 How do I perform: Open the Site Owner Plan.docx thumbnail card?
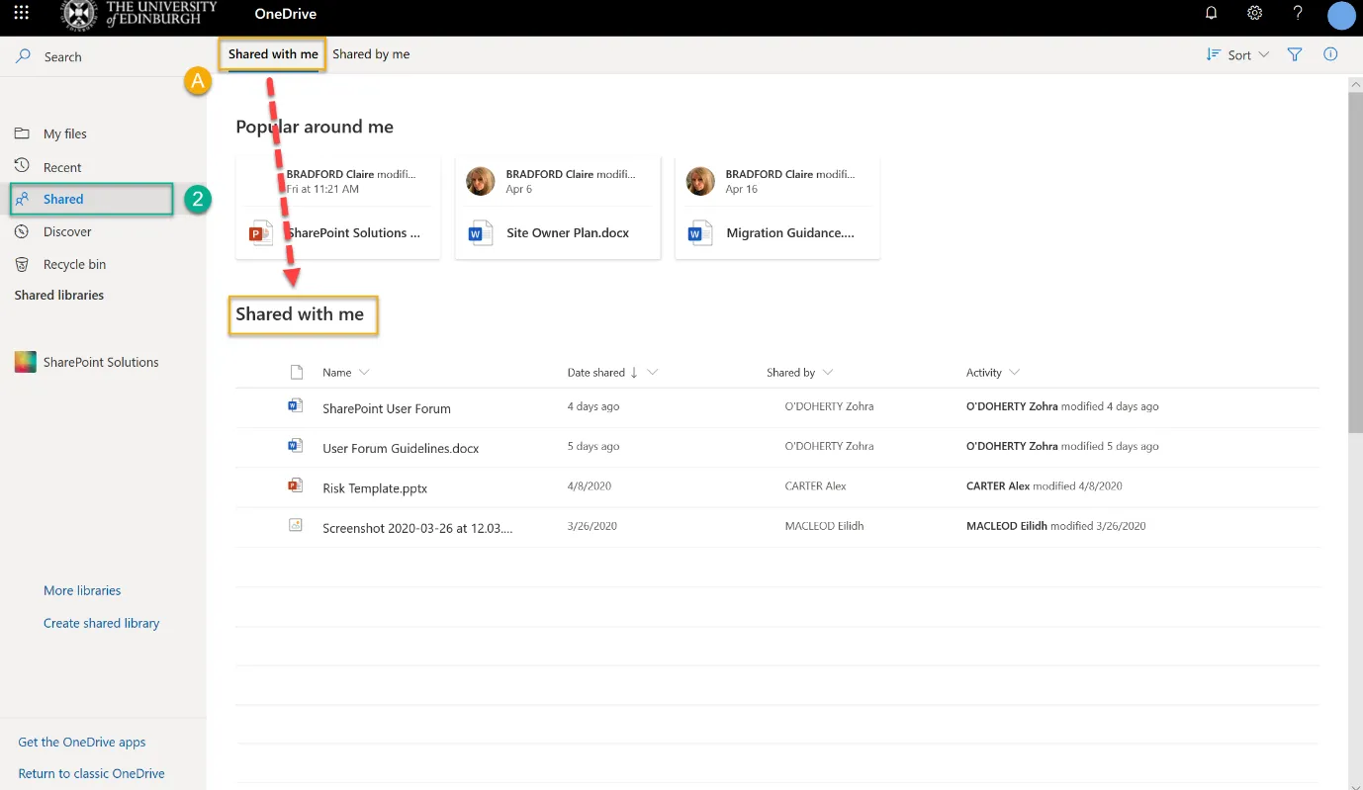(x=557, y=208)
